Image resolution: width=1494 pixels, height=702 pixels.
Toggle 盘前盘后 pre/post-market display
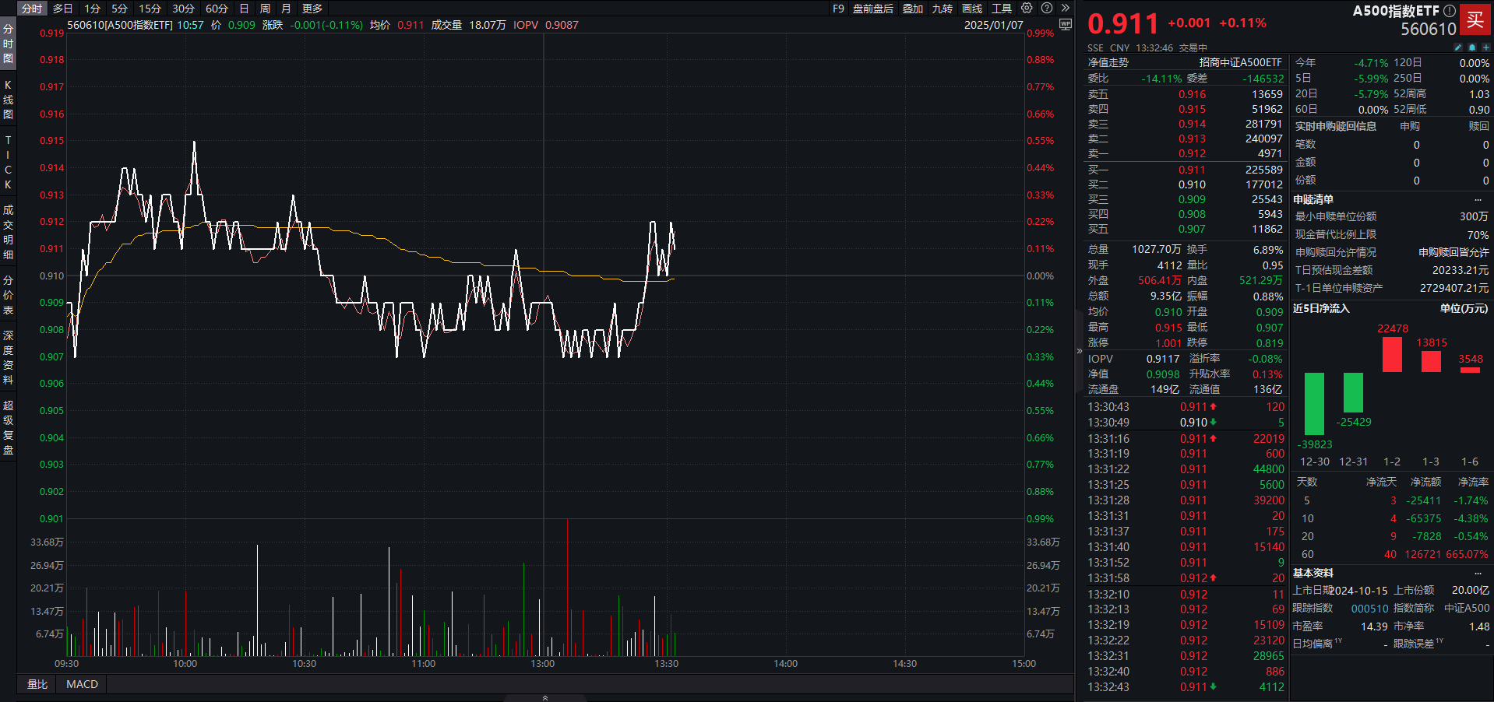[x=872, y=9]
